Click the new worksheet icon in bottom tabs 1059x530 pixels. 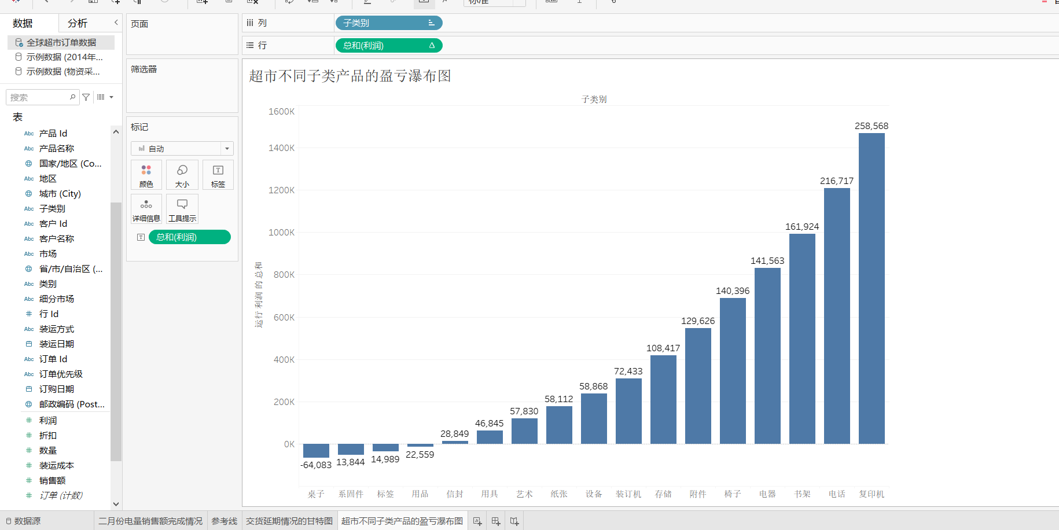[x=477, y=521]
